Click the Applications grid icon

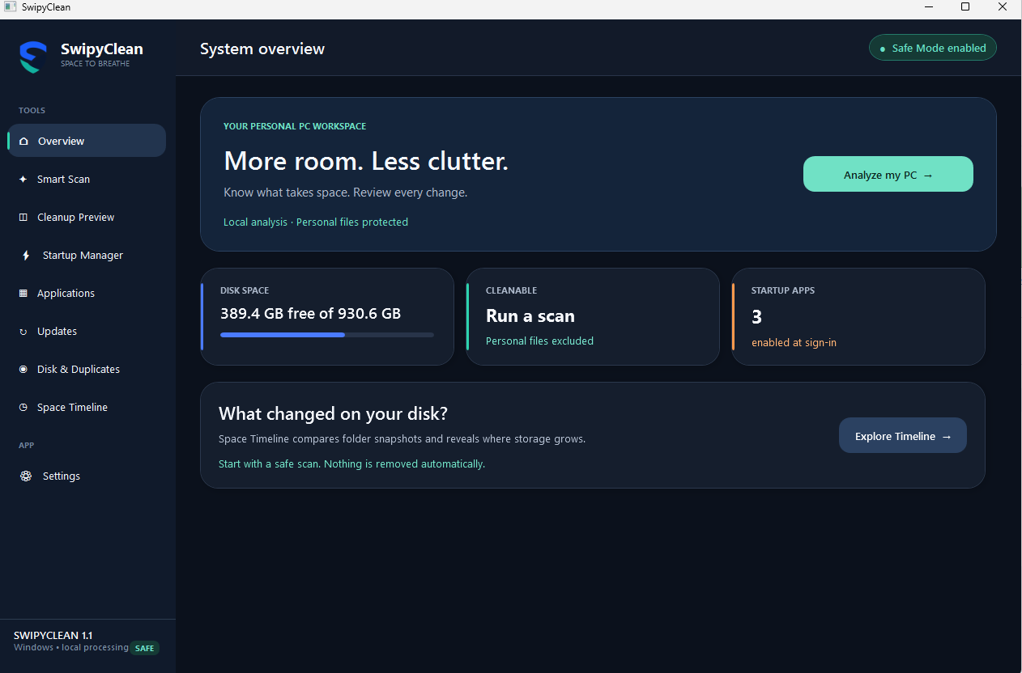click(x=23, y=294)
